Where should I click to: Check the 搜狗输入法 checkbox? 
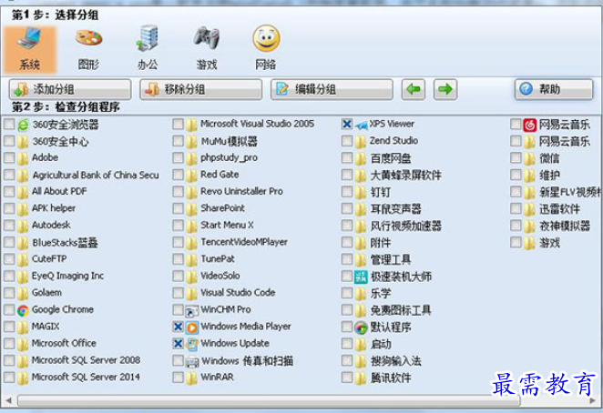point(346,360)
